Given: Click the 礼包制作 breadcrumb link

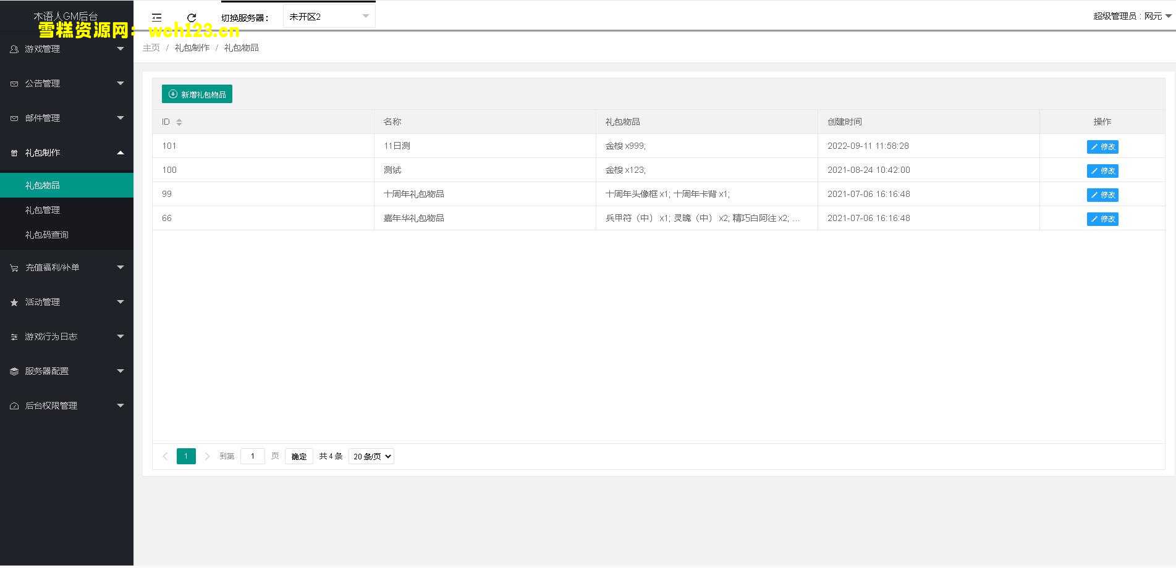Looking at the screenshot, I should pos(192,48).
